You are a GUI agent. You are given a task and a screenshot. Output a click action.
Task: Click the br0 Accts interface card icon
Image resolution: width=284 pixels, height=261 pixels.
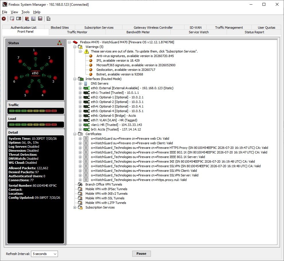tap(86, 129)
